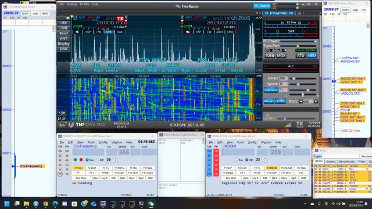This screenshot has height=209, width=372.
Task: Click the B band-zoom icon on waterfall
Action: pyautogui.click(x=64, y=113)
